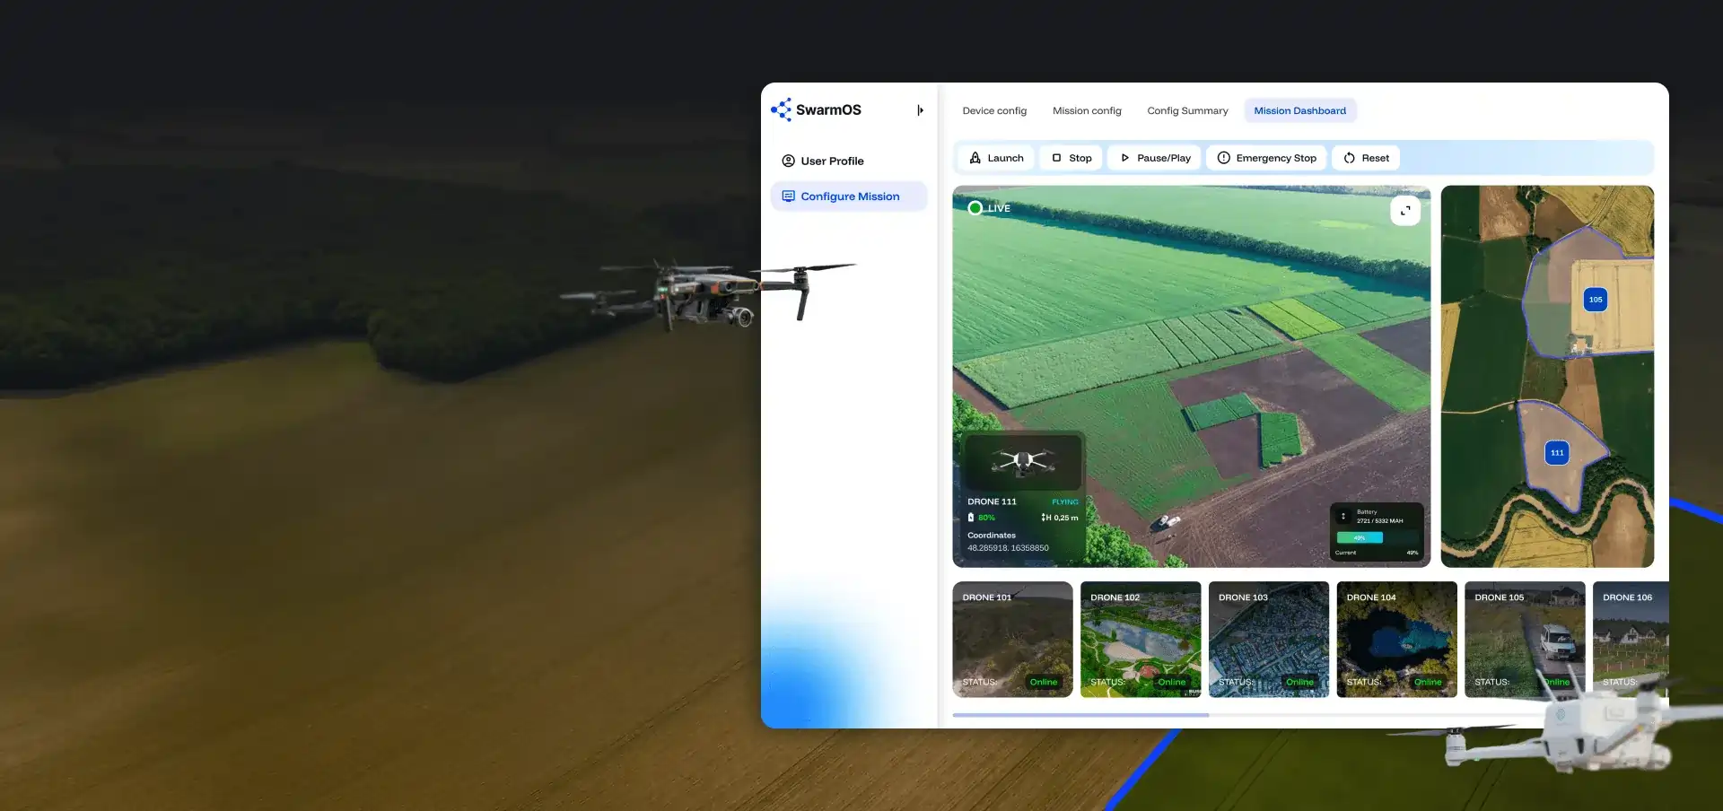
Task: Click the Battery widget up-down arrows icon
Action: (1343, 517)
